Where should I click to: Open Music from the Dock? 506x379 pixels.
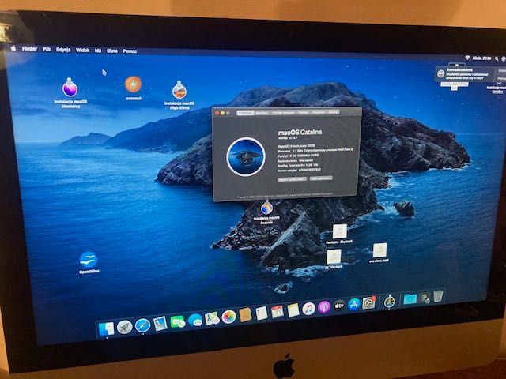click(x=309, y=309)
